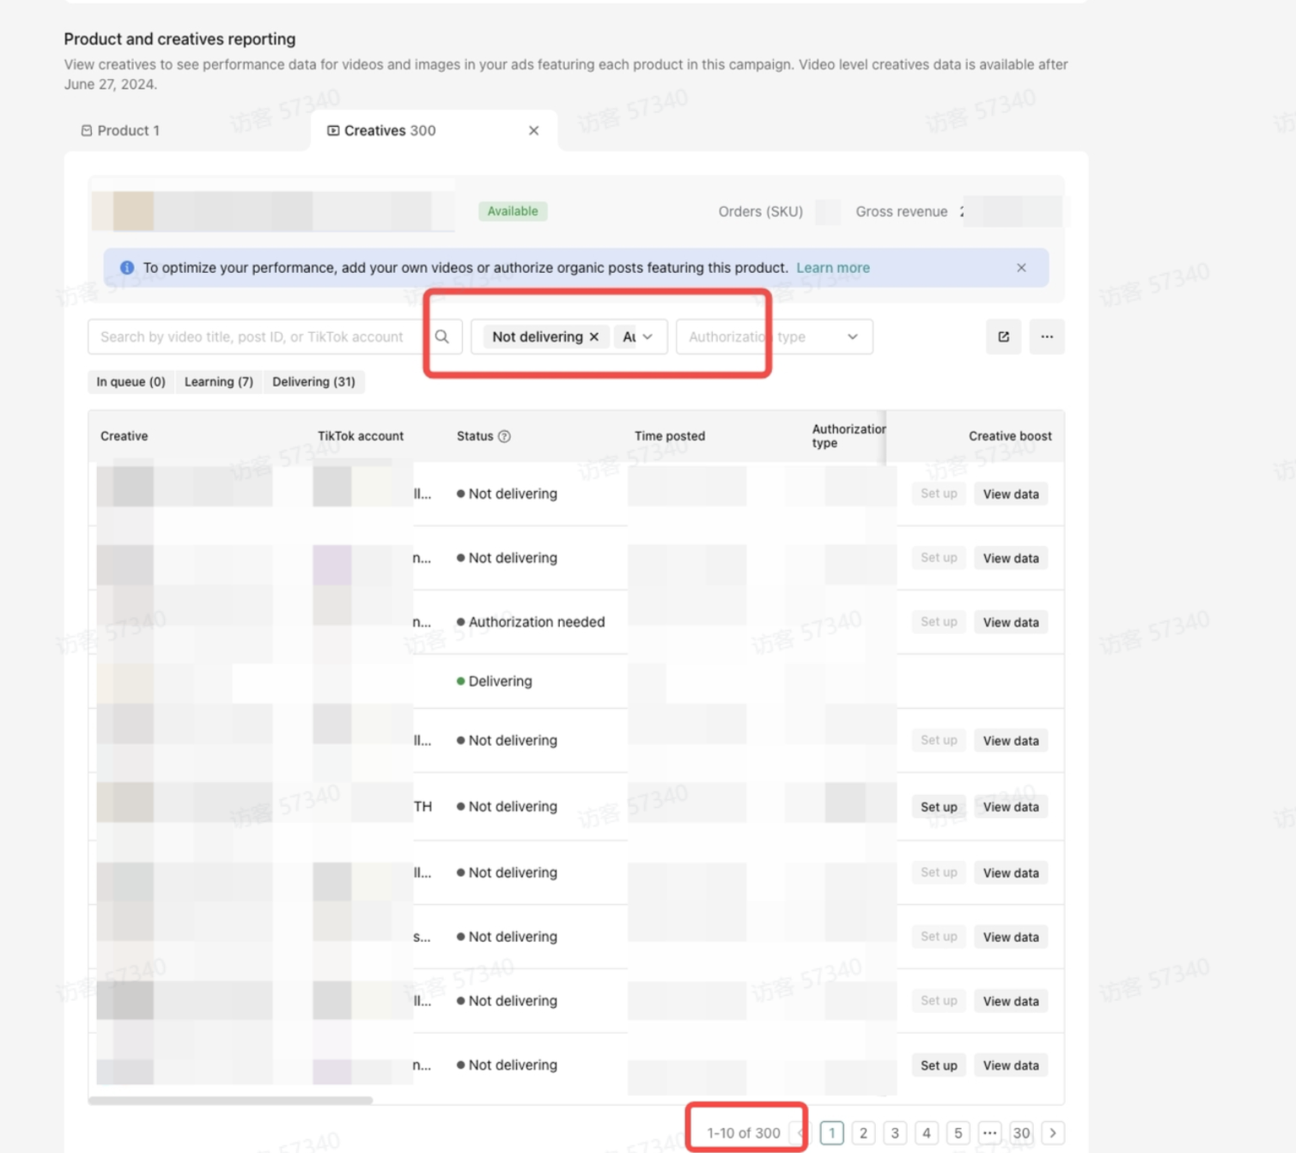Image resolution: width=1296 pixels, height=1153 pixels.
Task: Click the table's horizontal scrollbar
Action: [x=230, y=1100]
